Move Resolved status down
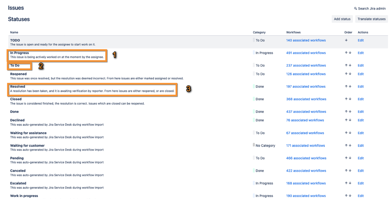The width and height of the screenshot is (389, 199). [x=350, y=86]
